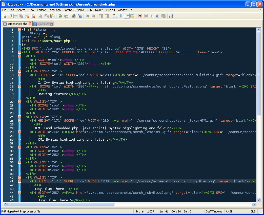The width and height of the screenshot is (264, 215).
Task: Toggle the Show Indent Guide button
Action: [x=127, y=16]
